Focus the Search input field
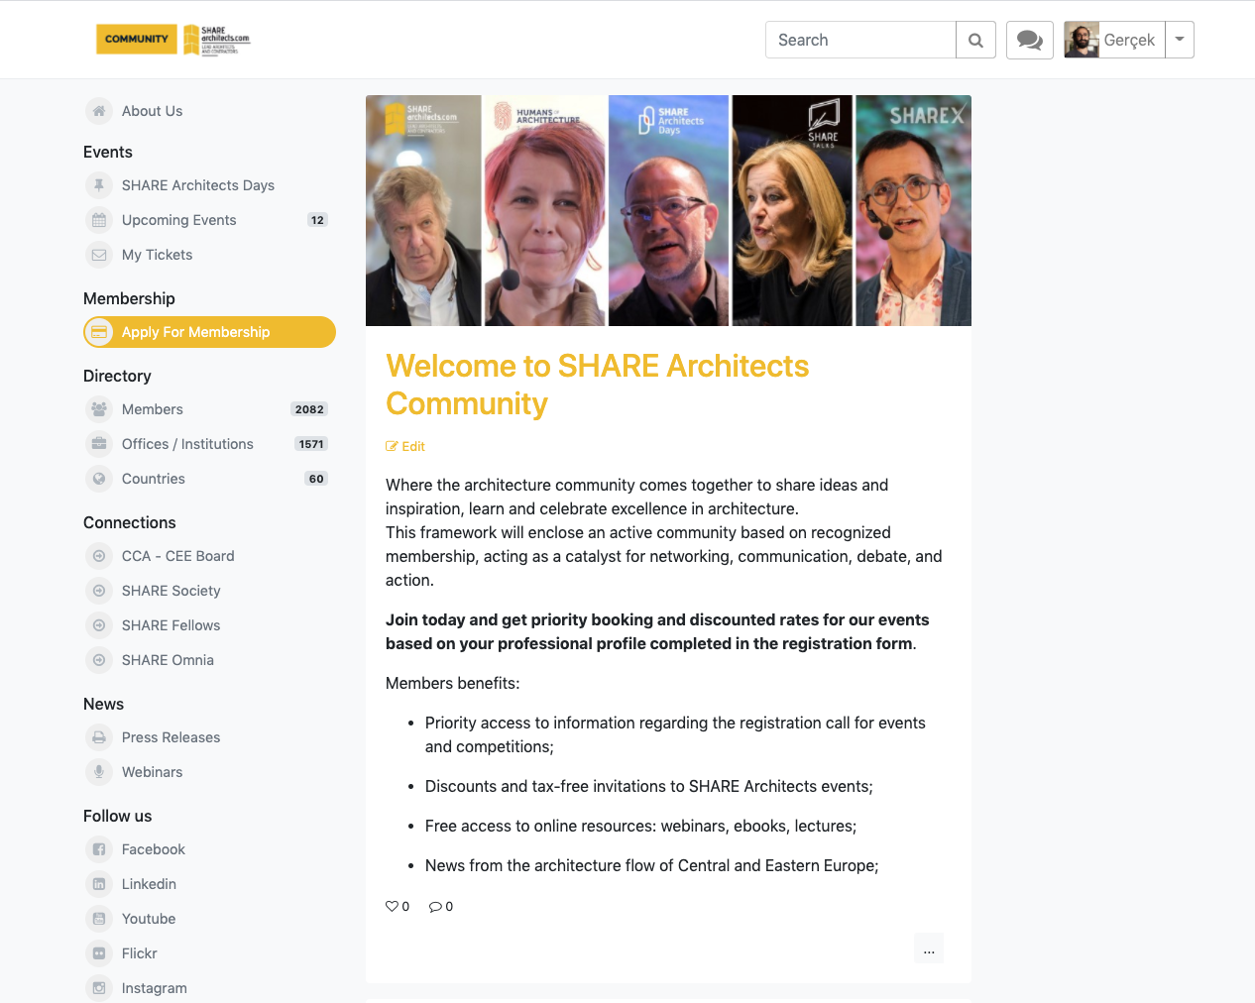Image resolution: width=1255 pixels, height=1003 pixels. pos(860,40)
